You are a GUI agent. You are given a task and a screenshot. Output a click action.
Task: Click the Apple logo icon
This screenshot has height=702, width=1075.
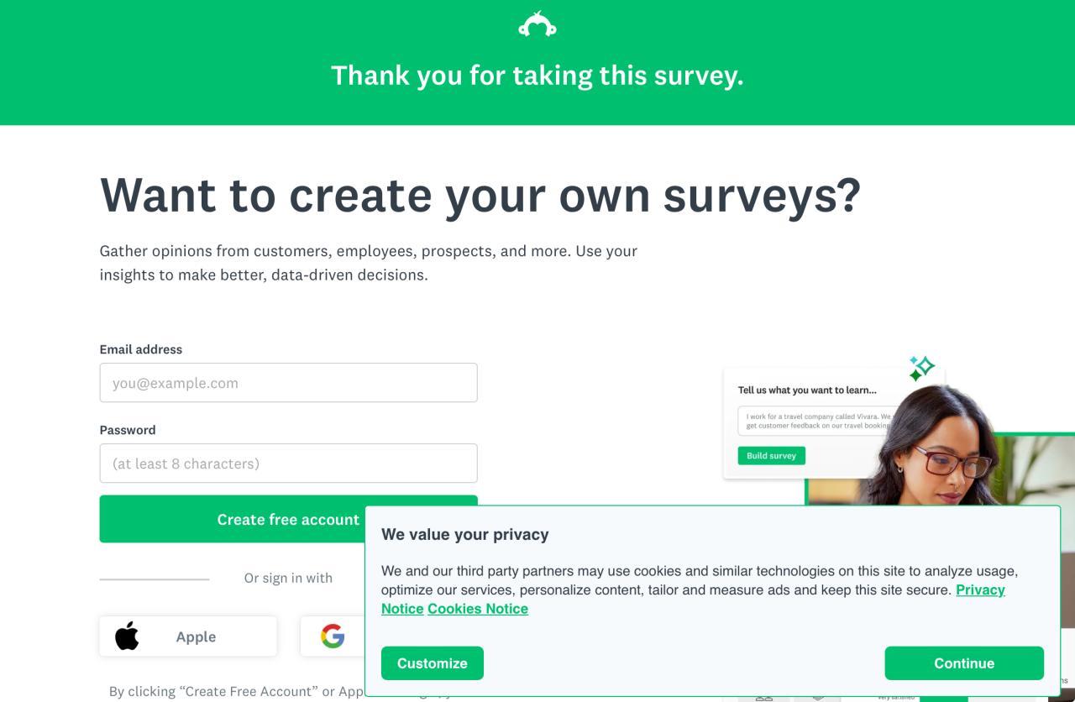(x=127, y=637)
